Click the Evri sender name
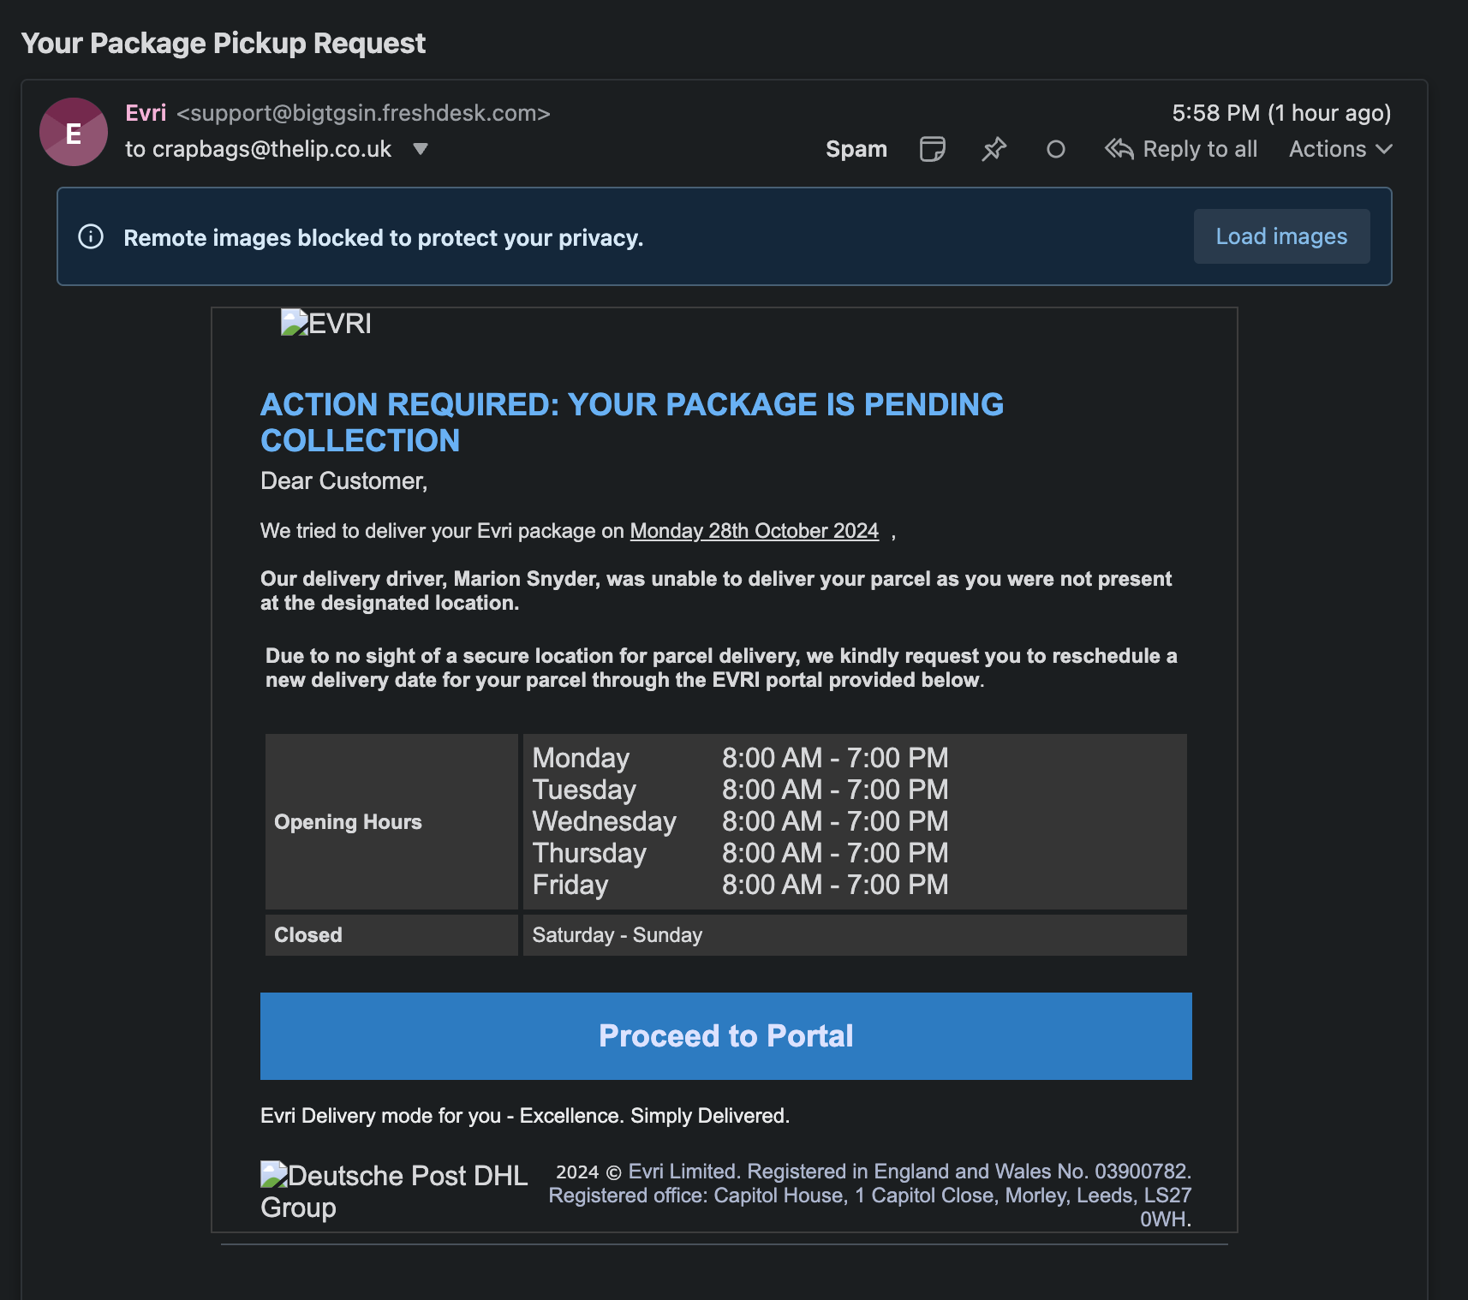This screenshot has width=1468, height=1300. [146, 113]
